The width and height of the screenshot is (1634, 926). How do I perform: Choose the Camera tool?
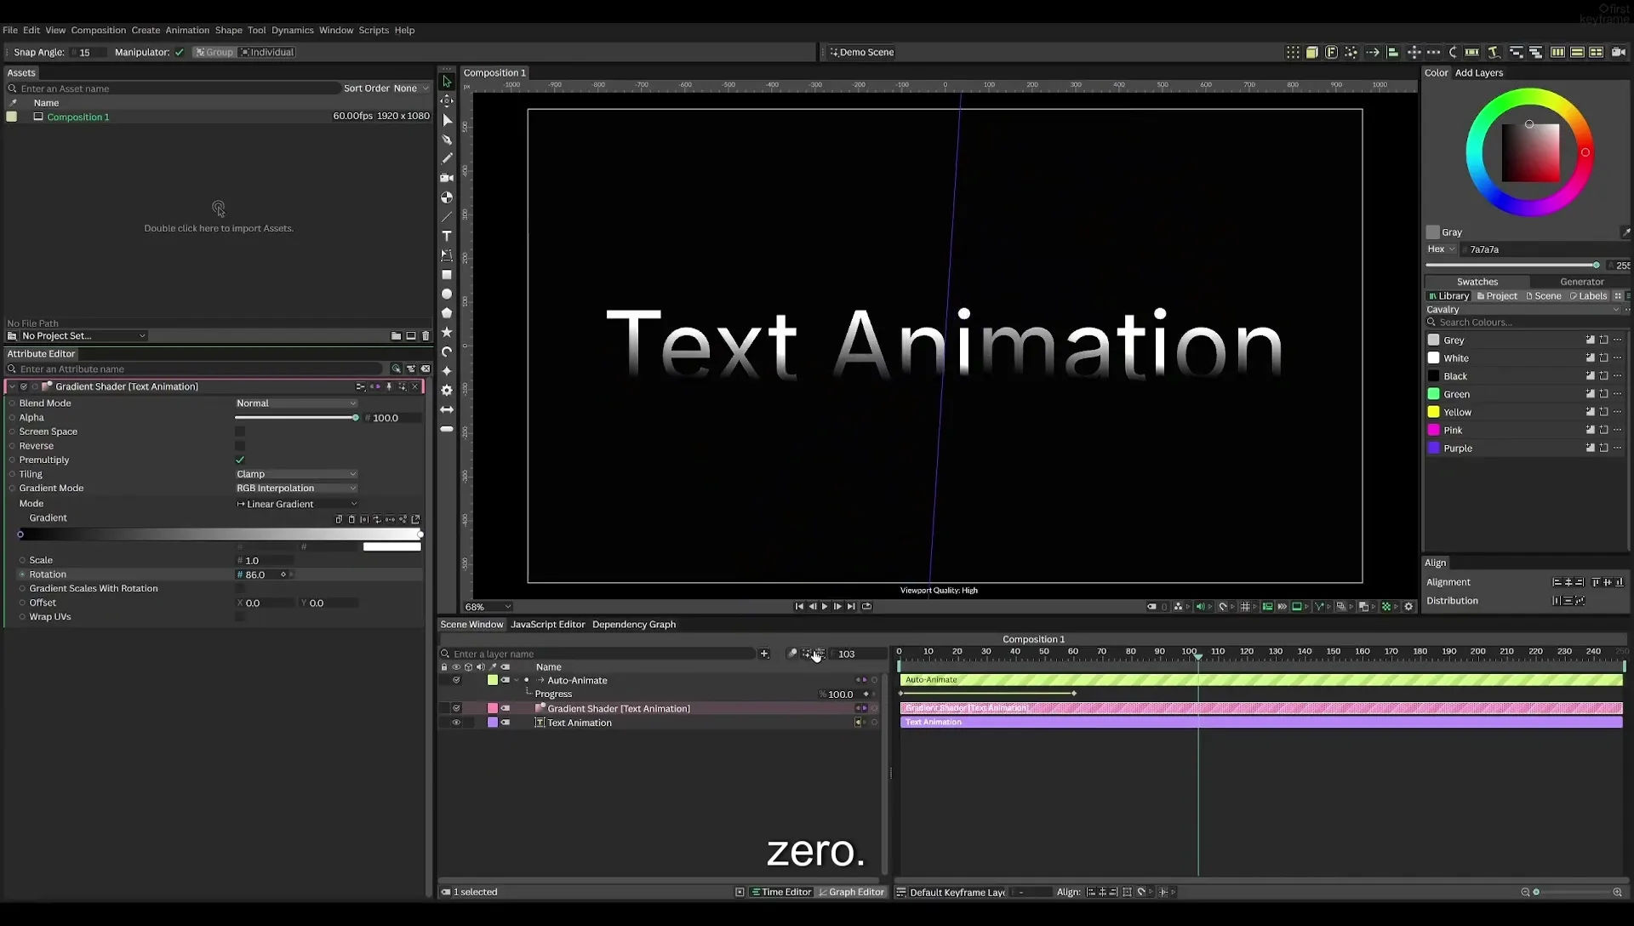click(447, 178)
